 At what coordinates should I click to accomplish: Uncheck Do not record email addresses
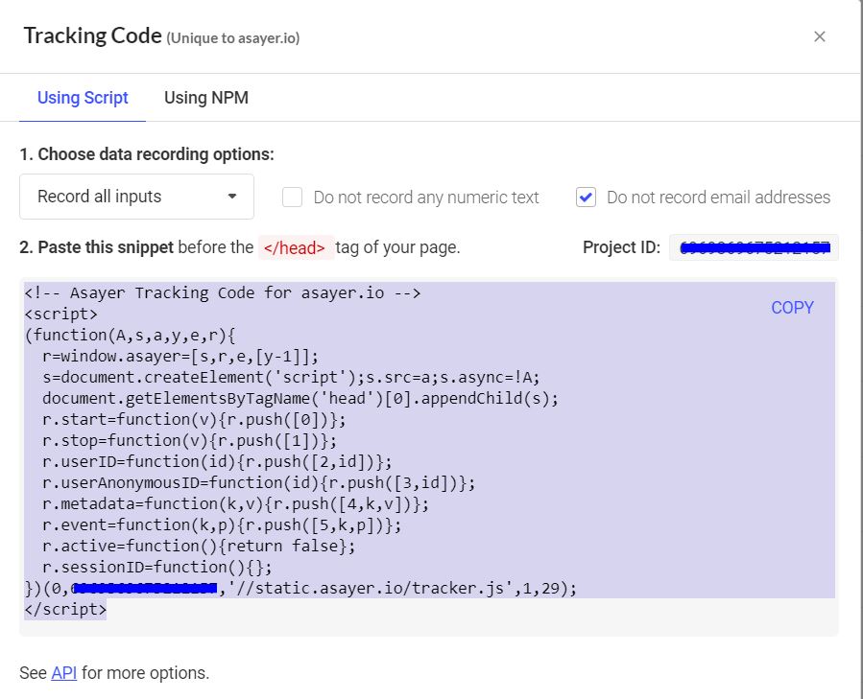coord(586,197)
